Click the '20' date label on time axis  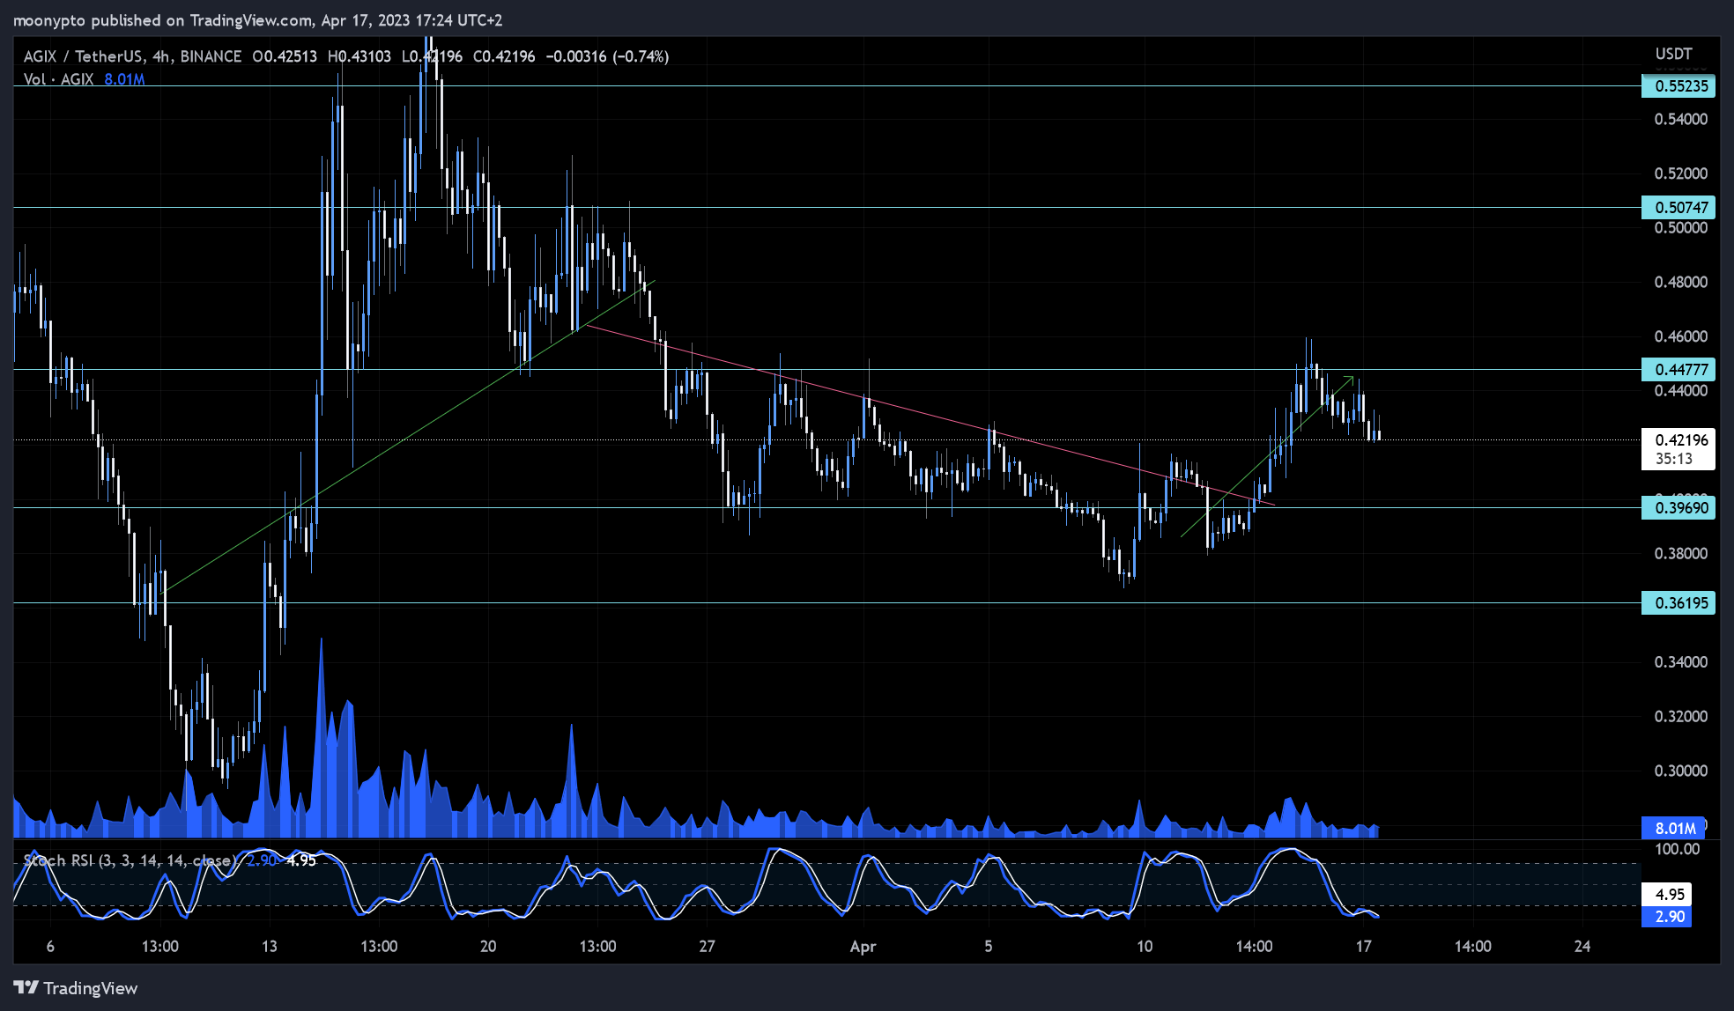click(x=488, y=947)
